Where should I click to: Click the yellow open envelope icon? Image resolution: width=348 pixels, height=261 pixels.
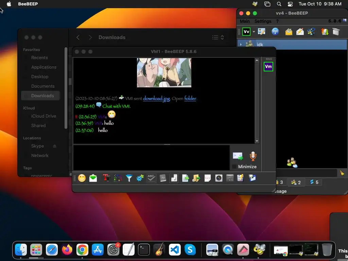point(289,32)
